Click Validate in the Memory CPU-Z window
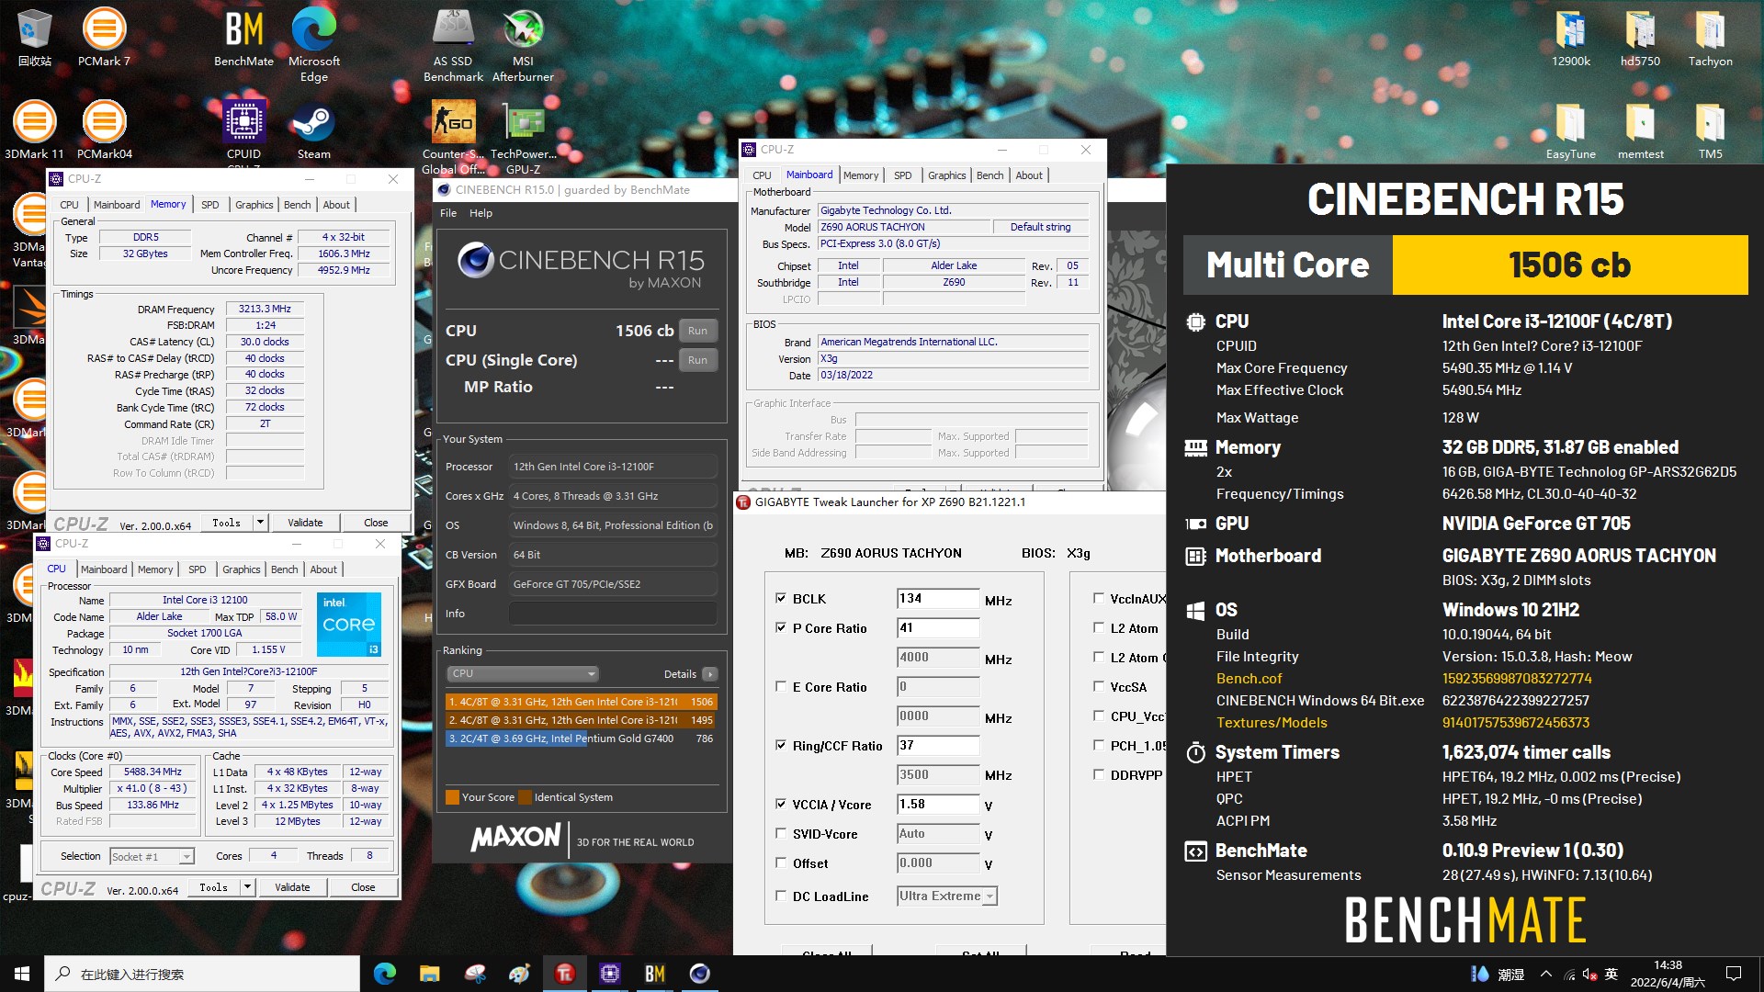Image resolution: width=1764 pixels, height=992 pixels. coord(305,523)
